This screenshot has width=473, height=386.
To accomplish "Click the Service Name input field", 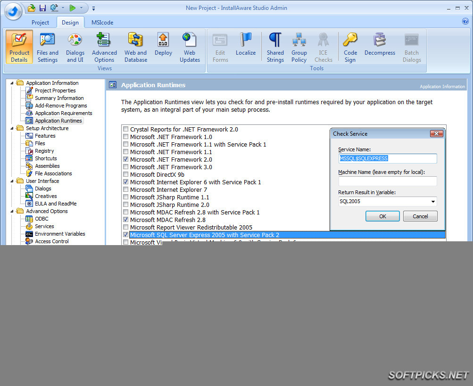I will tap(388, 159).
